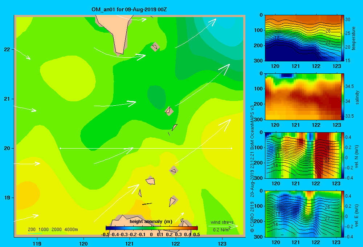363x247 pixels.
Task: Click the 'height anomaly (m)' label
Action: (x=151, y=222)
